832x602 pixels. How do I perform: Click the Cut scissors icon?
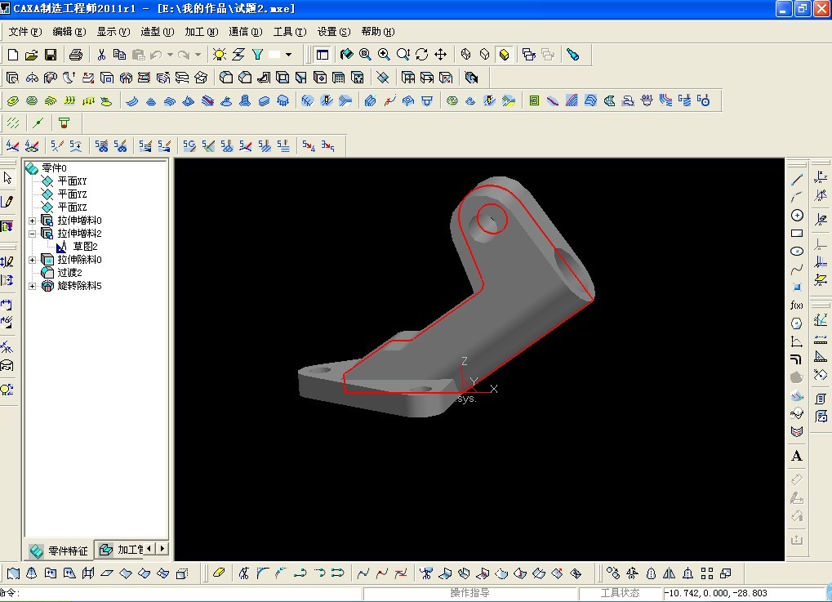tap(101, 55)
